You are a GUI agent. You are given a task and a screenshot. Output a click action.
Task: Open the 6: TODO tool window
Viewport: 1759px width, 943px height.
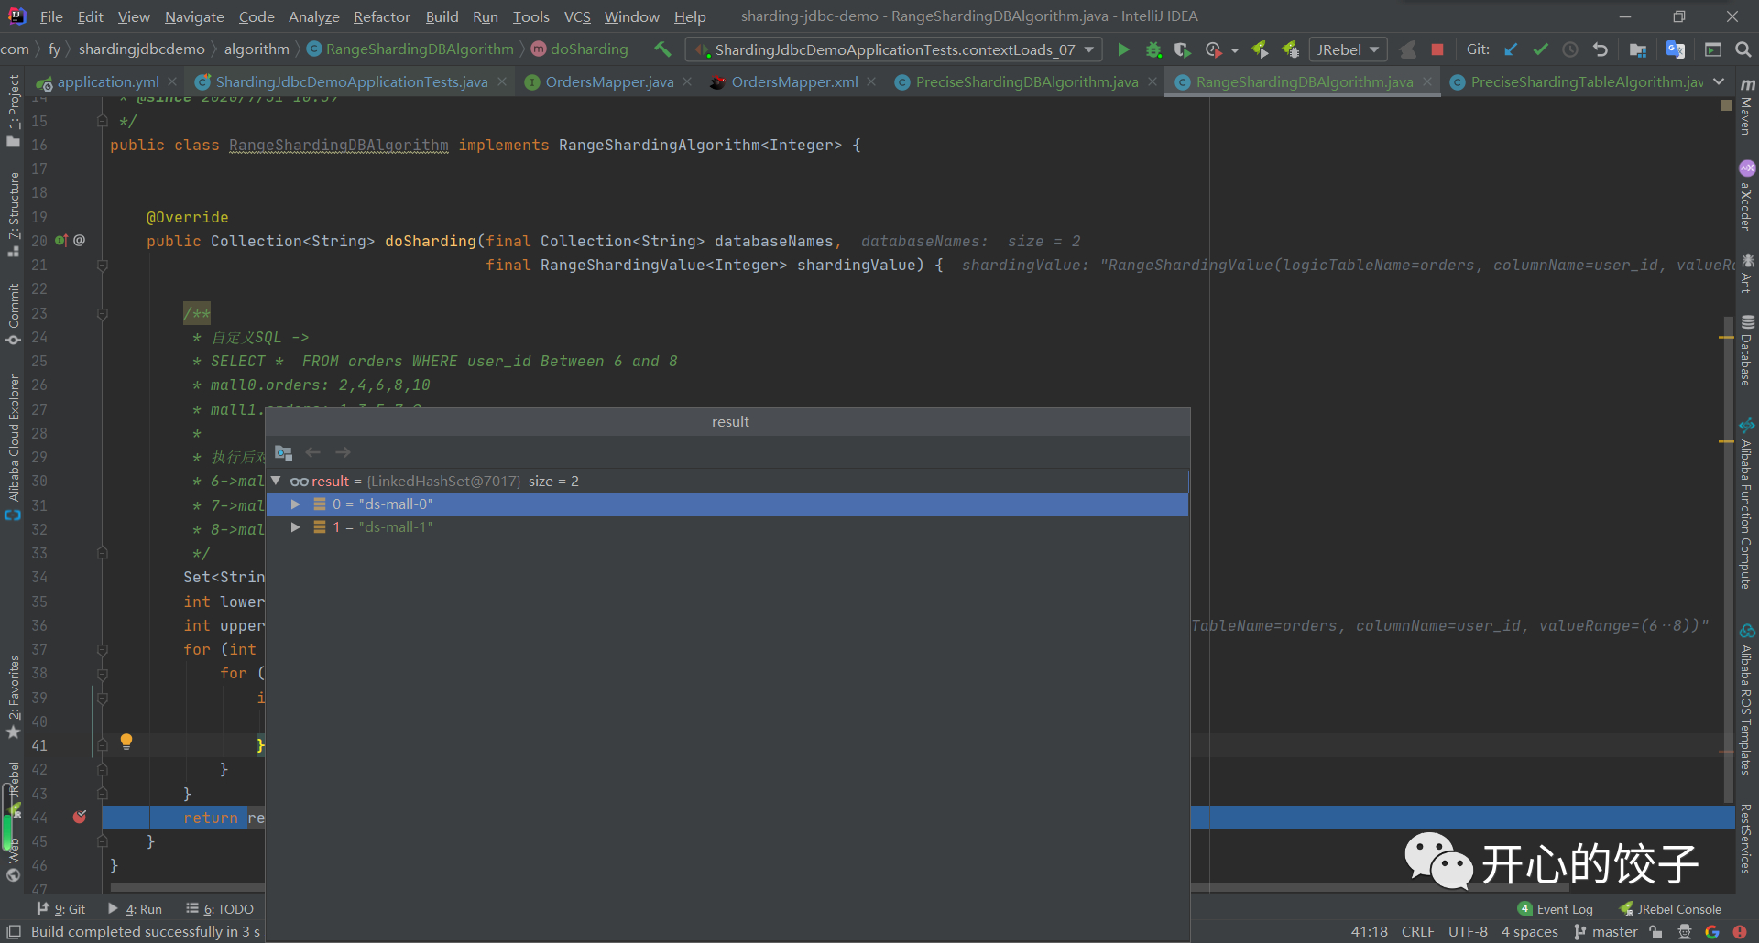coord(220,909)
